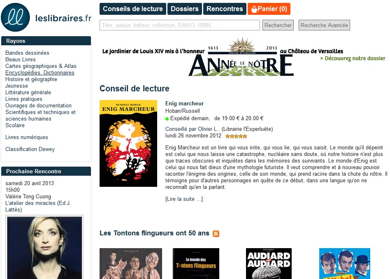Image resolution: width=390 pixels, height=279 pixels.
Task: Select the Bandes dessinées category
Action: [28, 53]
